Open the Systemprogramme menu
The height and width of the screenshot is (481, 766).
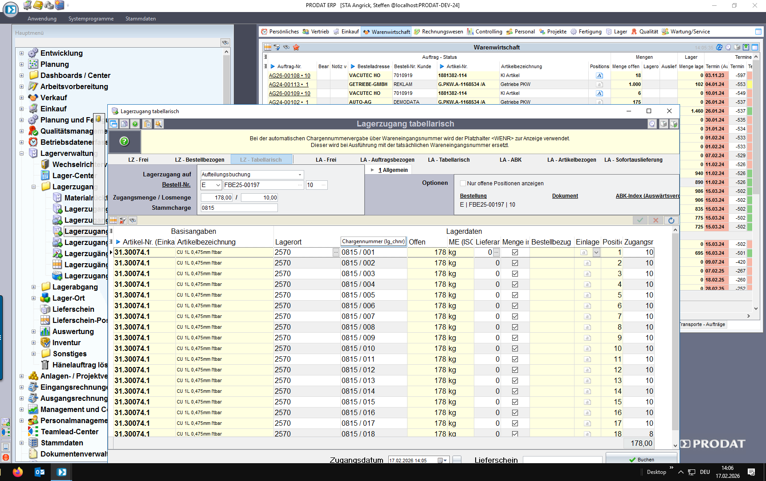coord(91,19)
